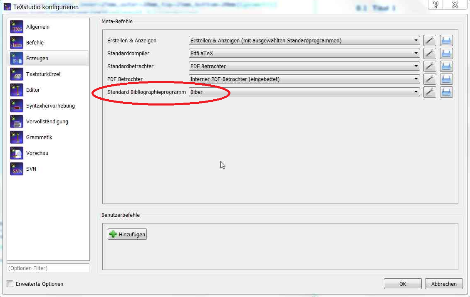Screen dimensions: 470x297
Task: Enable Erweiterte Optionen checkbox
Action: (x=10, y=284)
